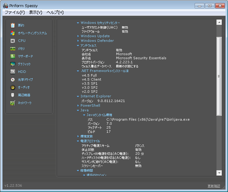Screen dimensions: 228x192
Task: Click the Speccy logo in the title bar
Action: tap(6, 6)
